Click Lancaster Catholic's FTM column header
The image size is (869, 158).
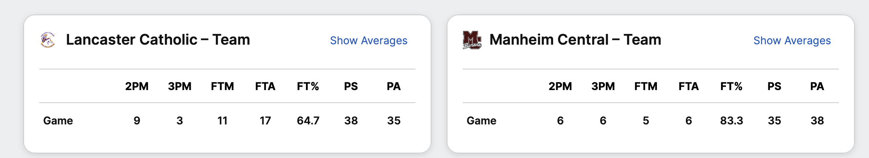(222, 86)
